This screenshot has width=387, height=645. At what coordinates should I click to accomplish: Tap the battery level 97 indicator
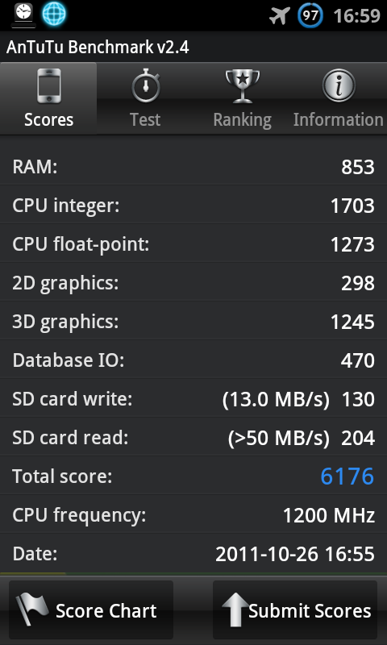(310, 16)
